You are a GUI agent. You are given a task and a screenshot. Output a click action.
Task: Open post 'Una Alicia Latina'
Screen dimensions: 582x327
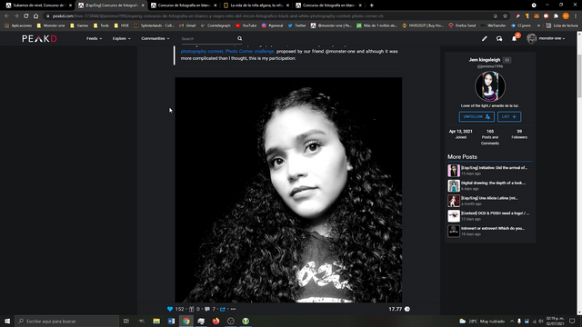click(x=489, y=198)
